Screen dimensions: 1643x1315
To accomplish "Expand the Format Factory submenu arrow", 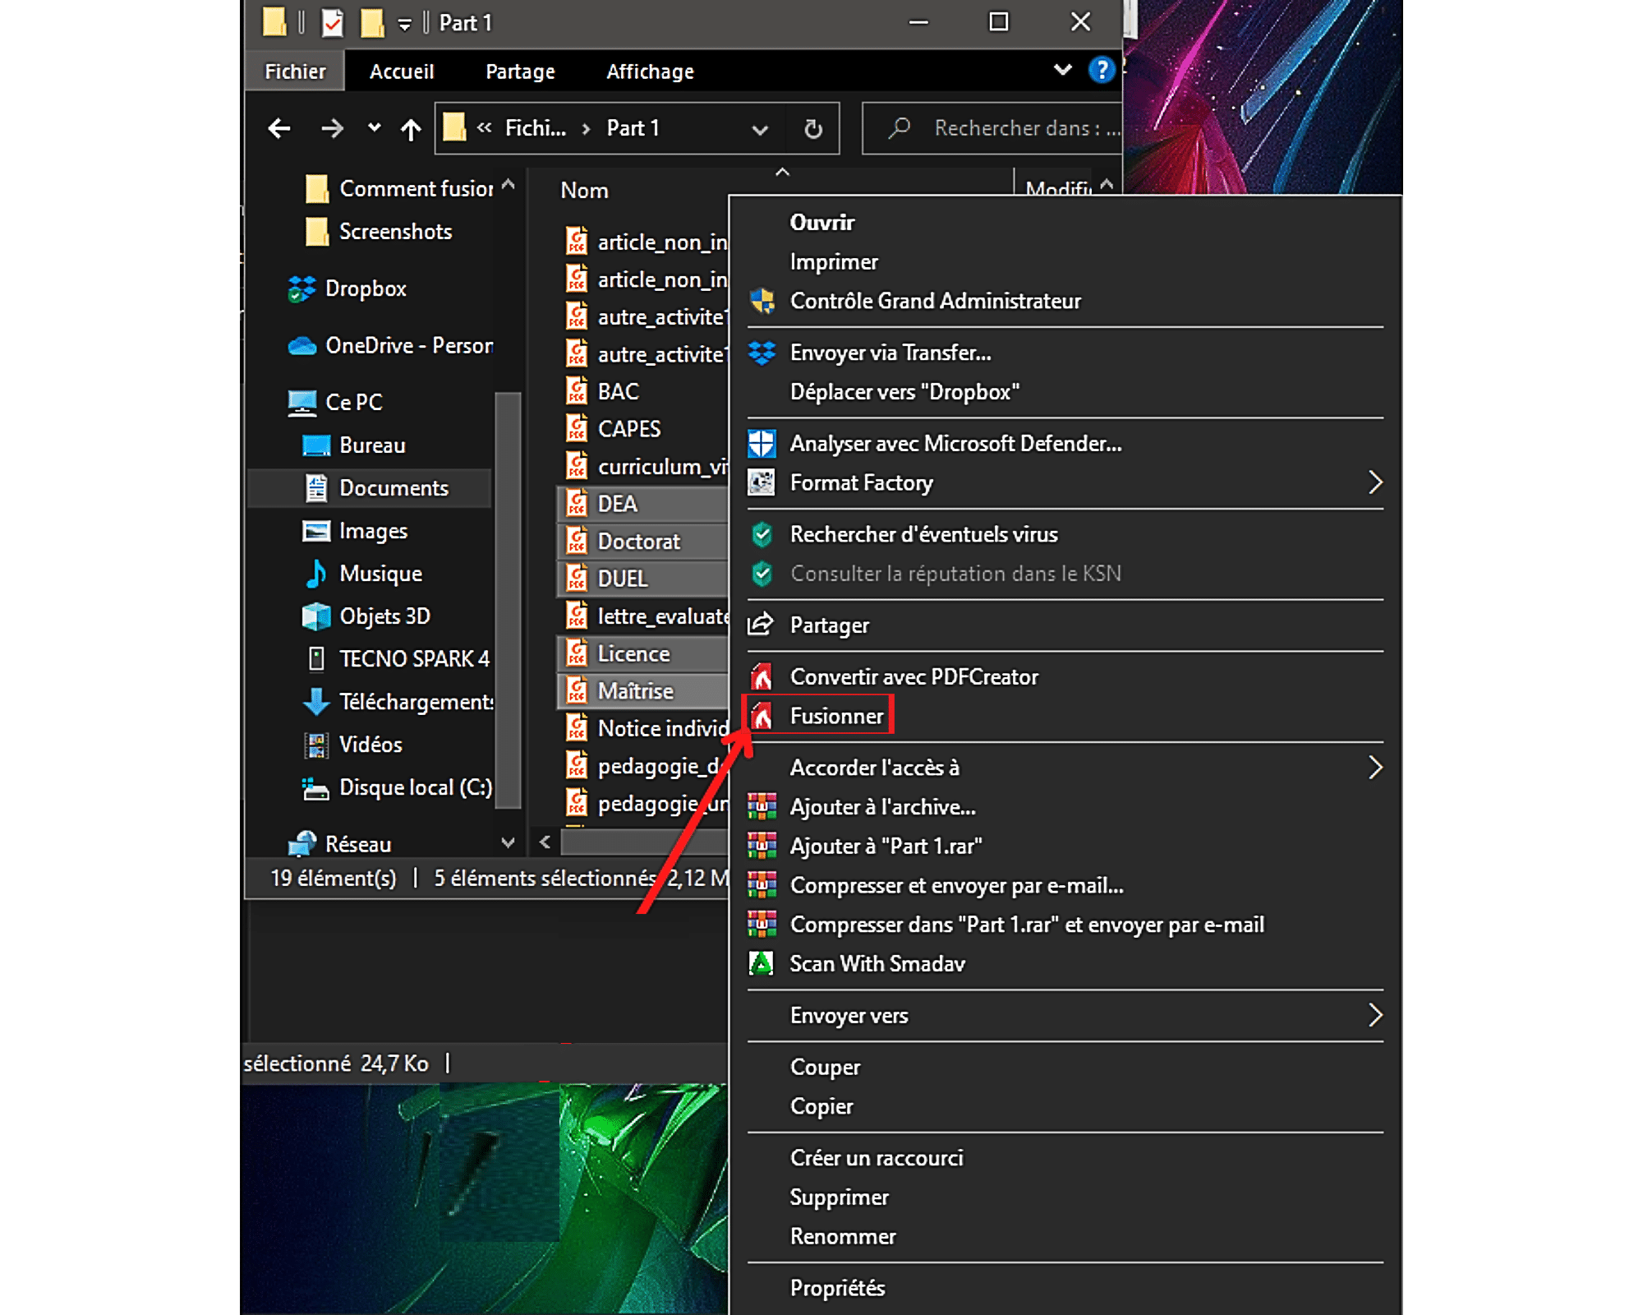I will click(x=1375, y=483).
